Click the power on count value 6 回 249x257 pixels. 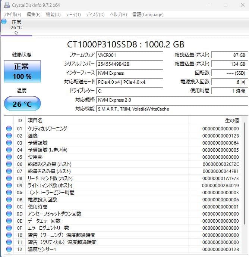pos(230,82)
